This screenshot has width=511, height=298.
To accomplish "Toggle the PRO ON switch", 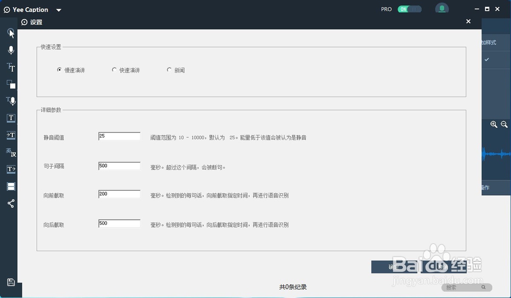I will [409, 9].
